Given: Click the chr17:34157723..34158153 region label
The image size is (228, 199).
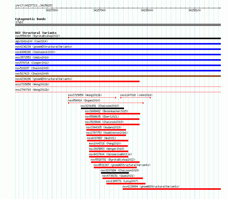Looking at the screenshot, I should pyautogui.click(x=34, y=6).
